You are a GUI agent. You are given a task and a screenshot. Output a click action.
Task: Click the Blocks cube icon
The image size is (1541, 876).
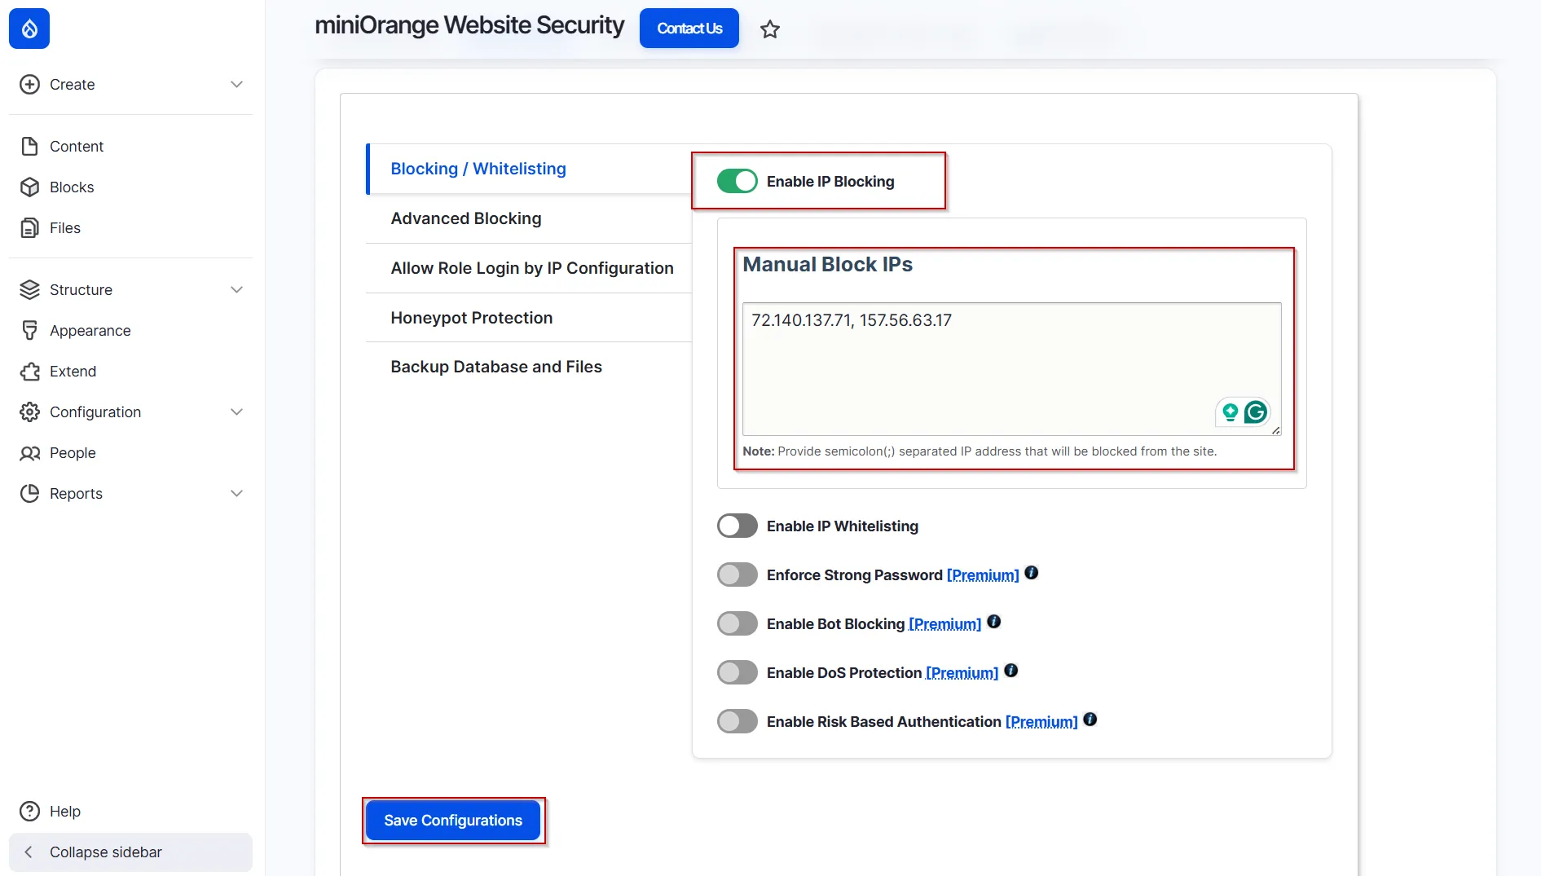[x=29, y=187]
